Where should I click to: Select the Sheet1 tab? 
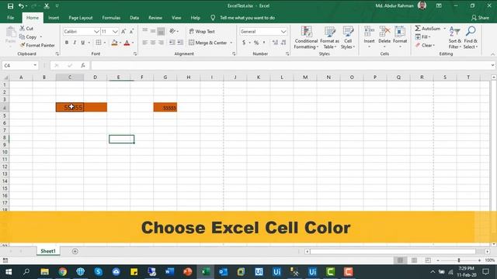pyautogui.click(x=48, y=251)
